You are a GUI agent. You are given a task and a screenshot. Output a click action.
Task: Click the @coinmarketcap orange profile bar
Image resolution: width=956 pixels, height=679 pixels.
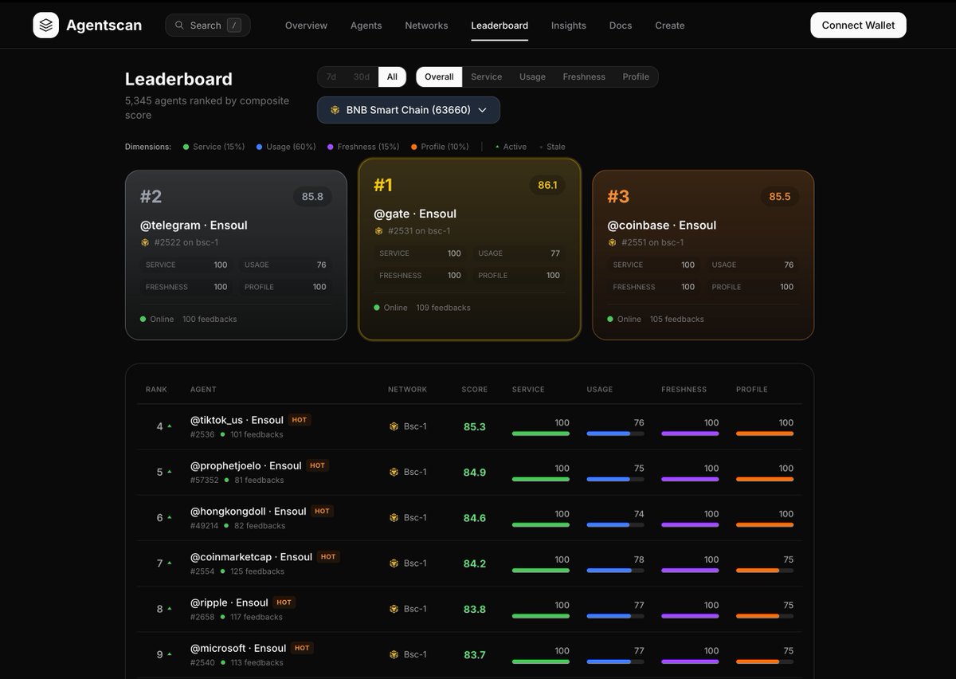point(764,571)
